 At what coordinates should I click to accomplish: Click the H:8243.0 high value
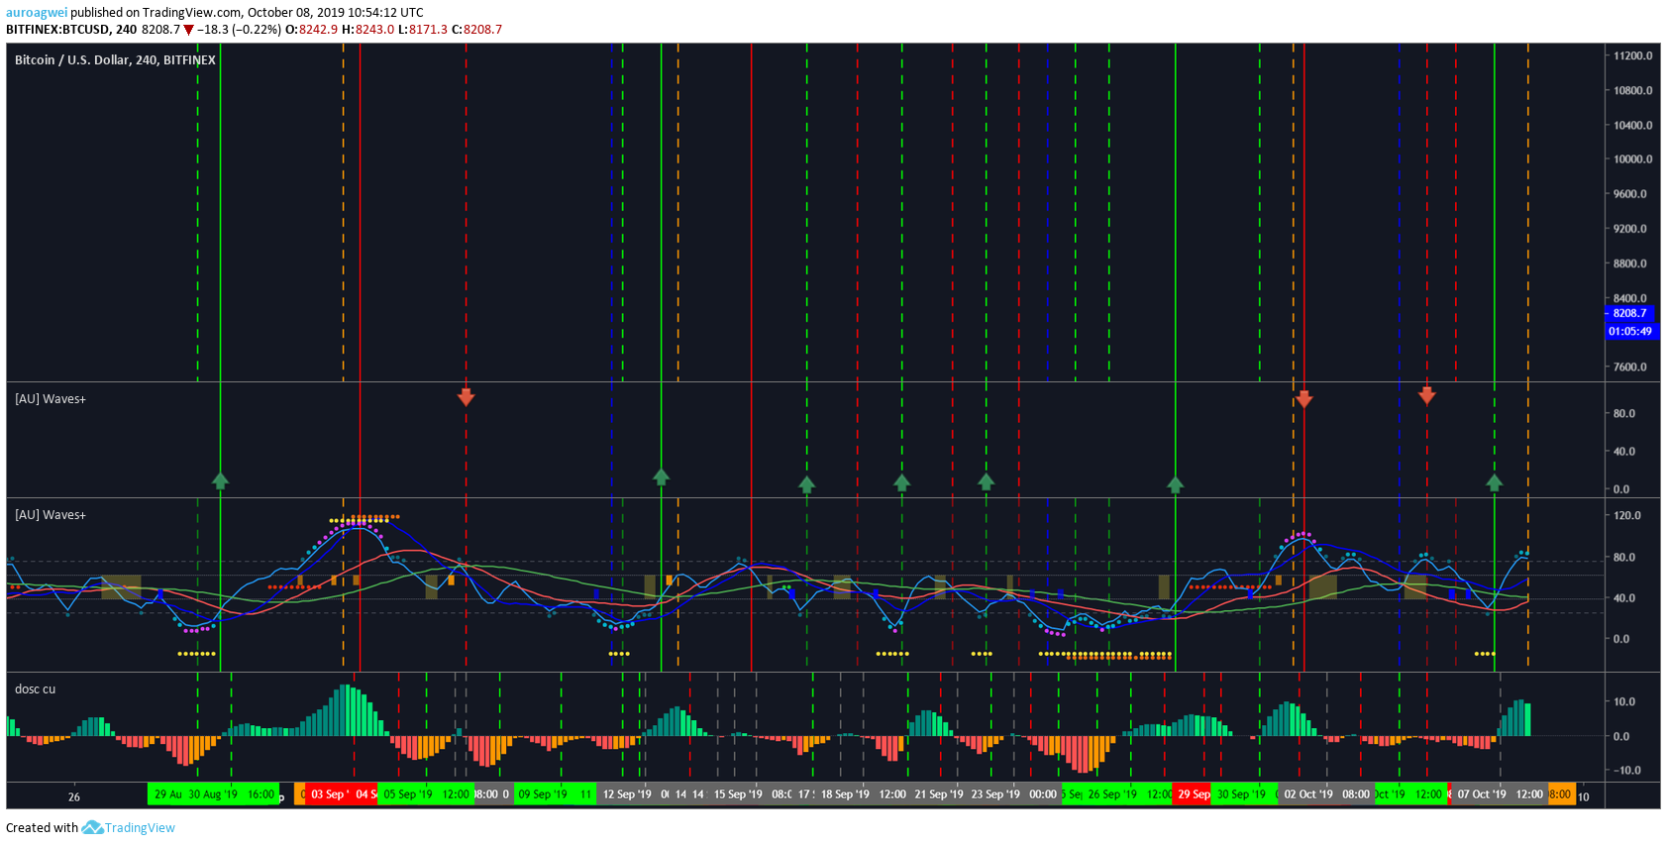click(x=367, y=30)
